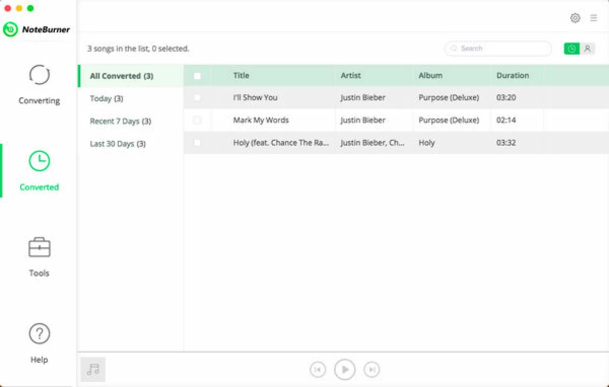609x387 pixels.
Task: Click the Mark My Words title
Action: [261, 120]
